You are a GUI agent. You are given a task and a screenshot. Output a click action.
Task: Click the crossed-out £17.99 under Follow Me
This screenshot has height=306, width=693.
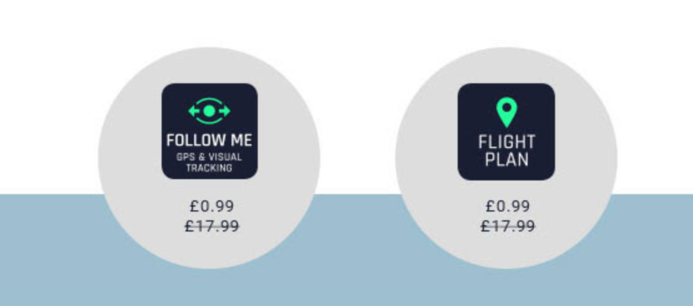tap(212, 226)
